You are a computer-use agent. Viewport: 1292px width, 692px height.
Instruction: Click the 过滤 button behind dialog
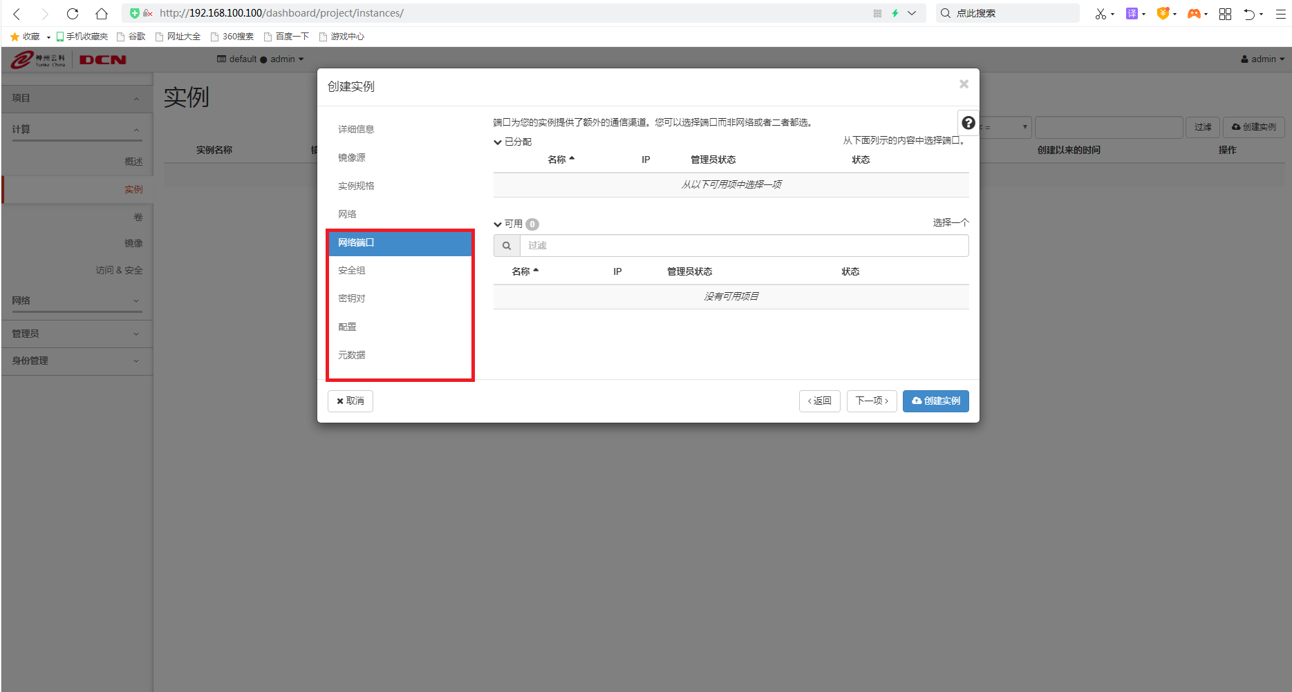coord(1203,127)
